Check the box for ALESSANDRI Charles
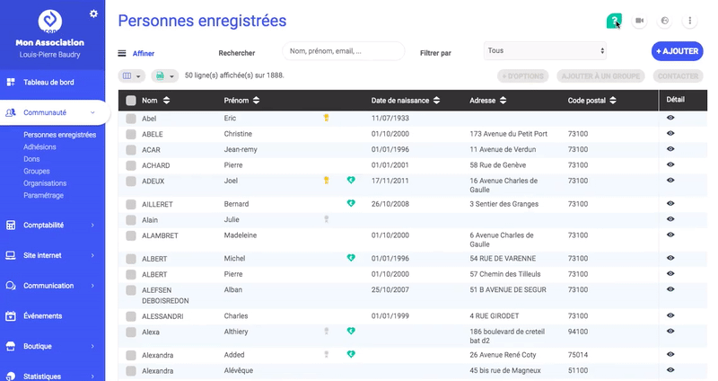The image size is (718, 381). [x=131, y=316]
